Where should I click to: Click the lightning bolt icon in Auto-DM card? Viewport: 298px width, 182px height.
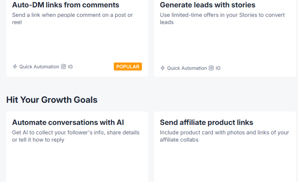(x=15, y=66)
